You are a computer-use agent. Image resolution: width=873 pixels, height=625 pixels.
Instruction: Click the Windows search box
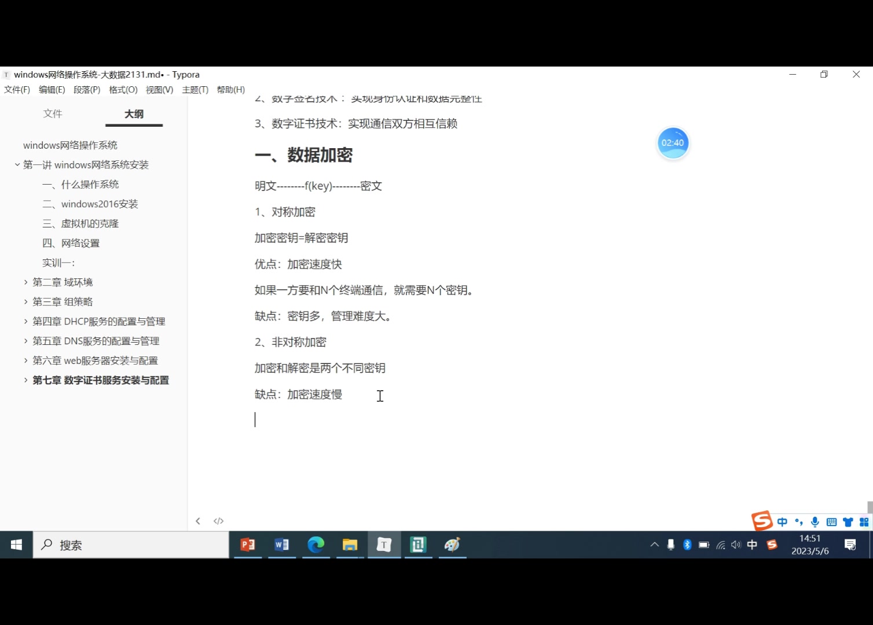pos(131,545)
